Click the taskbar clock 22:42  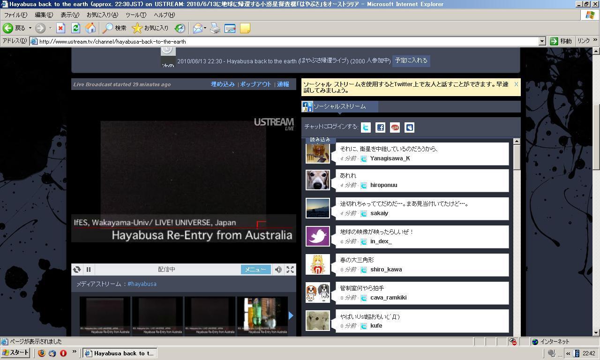pos(589,353)
